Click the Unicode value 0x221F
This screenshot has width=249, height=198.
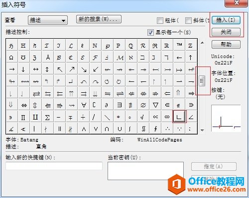(x=224, y=63)
